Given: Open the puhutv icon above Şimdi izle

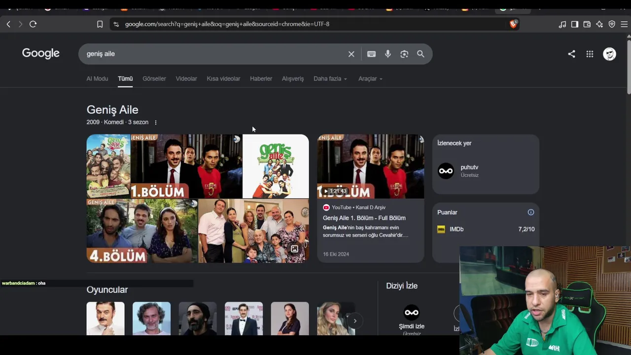Looking at the screenshot, I should click(x=411, y=313).
